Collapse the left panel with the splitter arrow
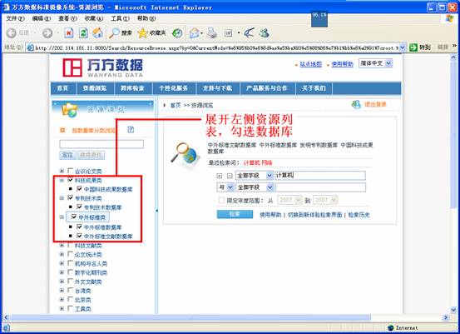This screenshot has width=460, height=334. coord(156,211)
